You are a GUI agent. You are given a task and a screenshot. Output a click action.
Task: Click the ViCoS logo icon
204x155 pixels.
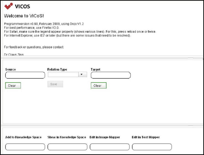9,6
